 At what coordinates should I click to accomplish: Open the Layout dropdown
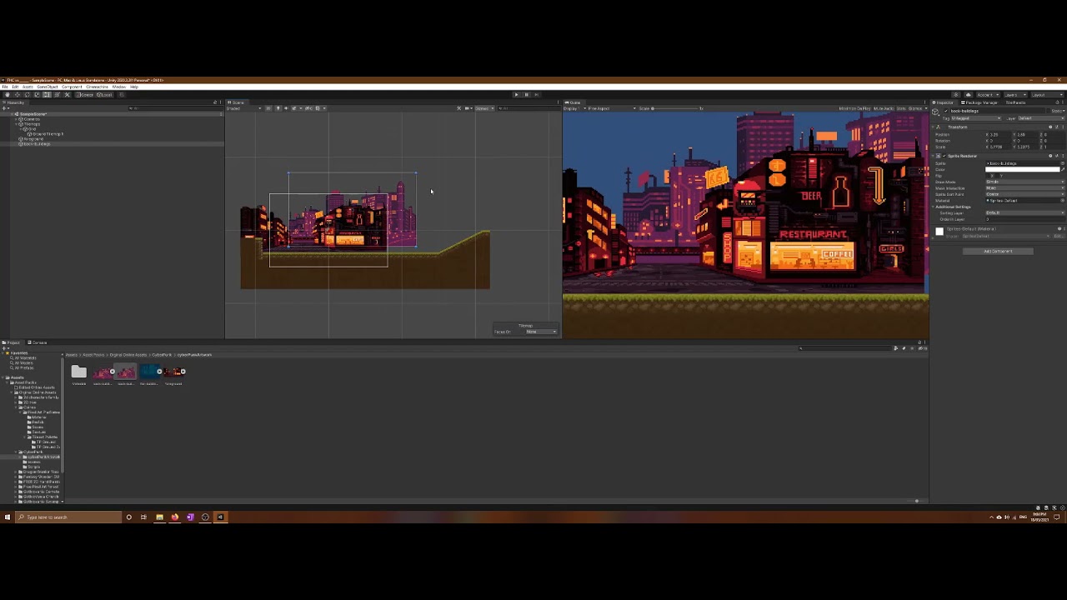[x=1048, y=95]
